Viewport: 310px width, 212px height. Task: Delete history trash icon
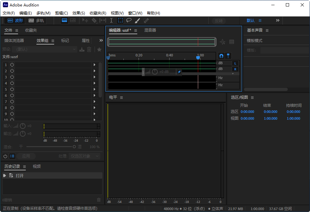99,200
